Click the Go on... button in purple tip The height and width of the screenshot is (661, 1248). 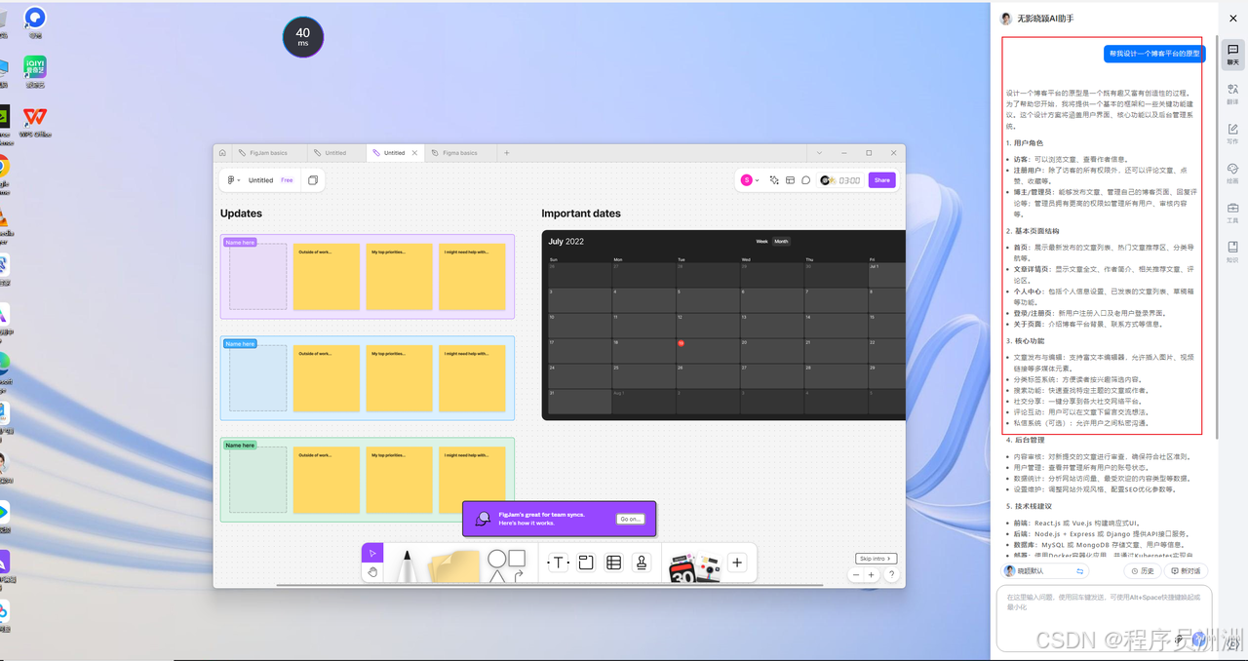630,519
